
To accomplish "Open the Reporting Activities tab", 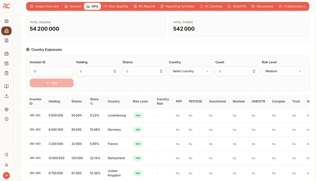I will 177,7.
